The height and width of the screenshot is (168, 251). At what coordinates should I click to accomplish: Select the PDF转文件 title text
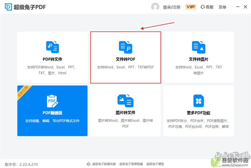[52, 59]
